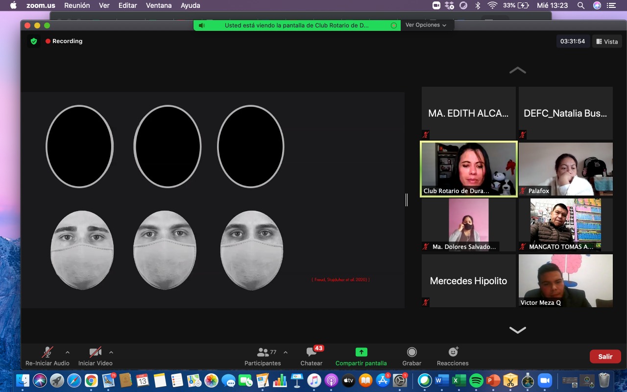The image size is (627, 392).
Task: Start recording with the Grabar icon
Action: click(x=412, y=352)
